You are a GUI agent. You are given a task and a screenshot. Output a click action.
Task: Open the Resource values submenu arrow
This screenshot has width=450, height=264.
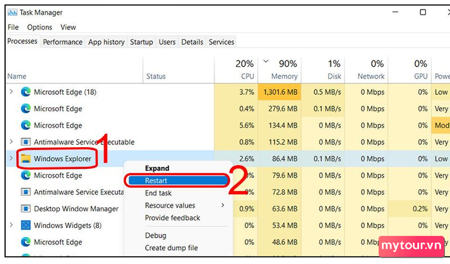(222, 206)
